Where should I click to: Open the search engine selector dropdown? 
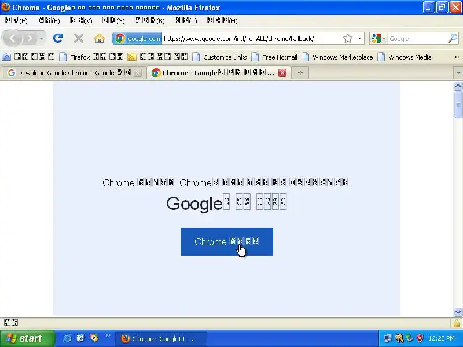pyautogui.click(x=379, y=38)
